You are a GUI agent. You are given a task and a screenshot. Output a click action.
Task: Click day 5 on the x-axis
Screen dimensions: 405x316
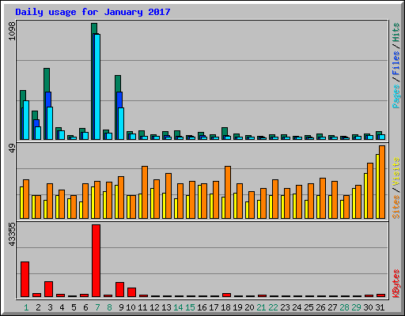click(x=74, y=307)
